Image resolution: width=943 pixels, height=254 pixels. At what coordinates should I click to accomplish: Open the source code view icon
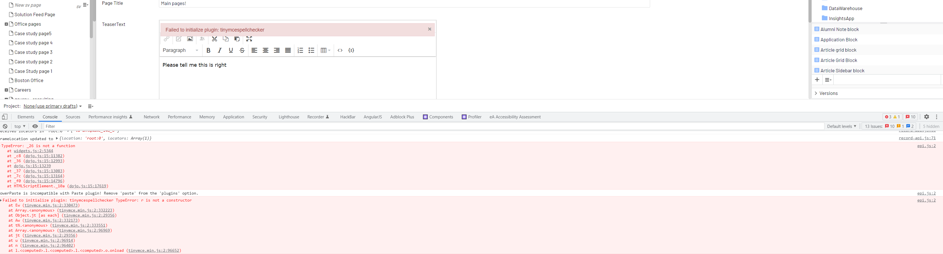[x=340, y=51]
